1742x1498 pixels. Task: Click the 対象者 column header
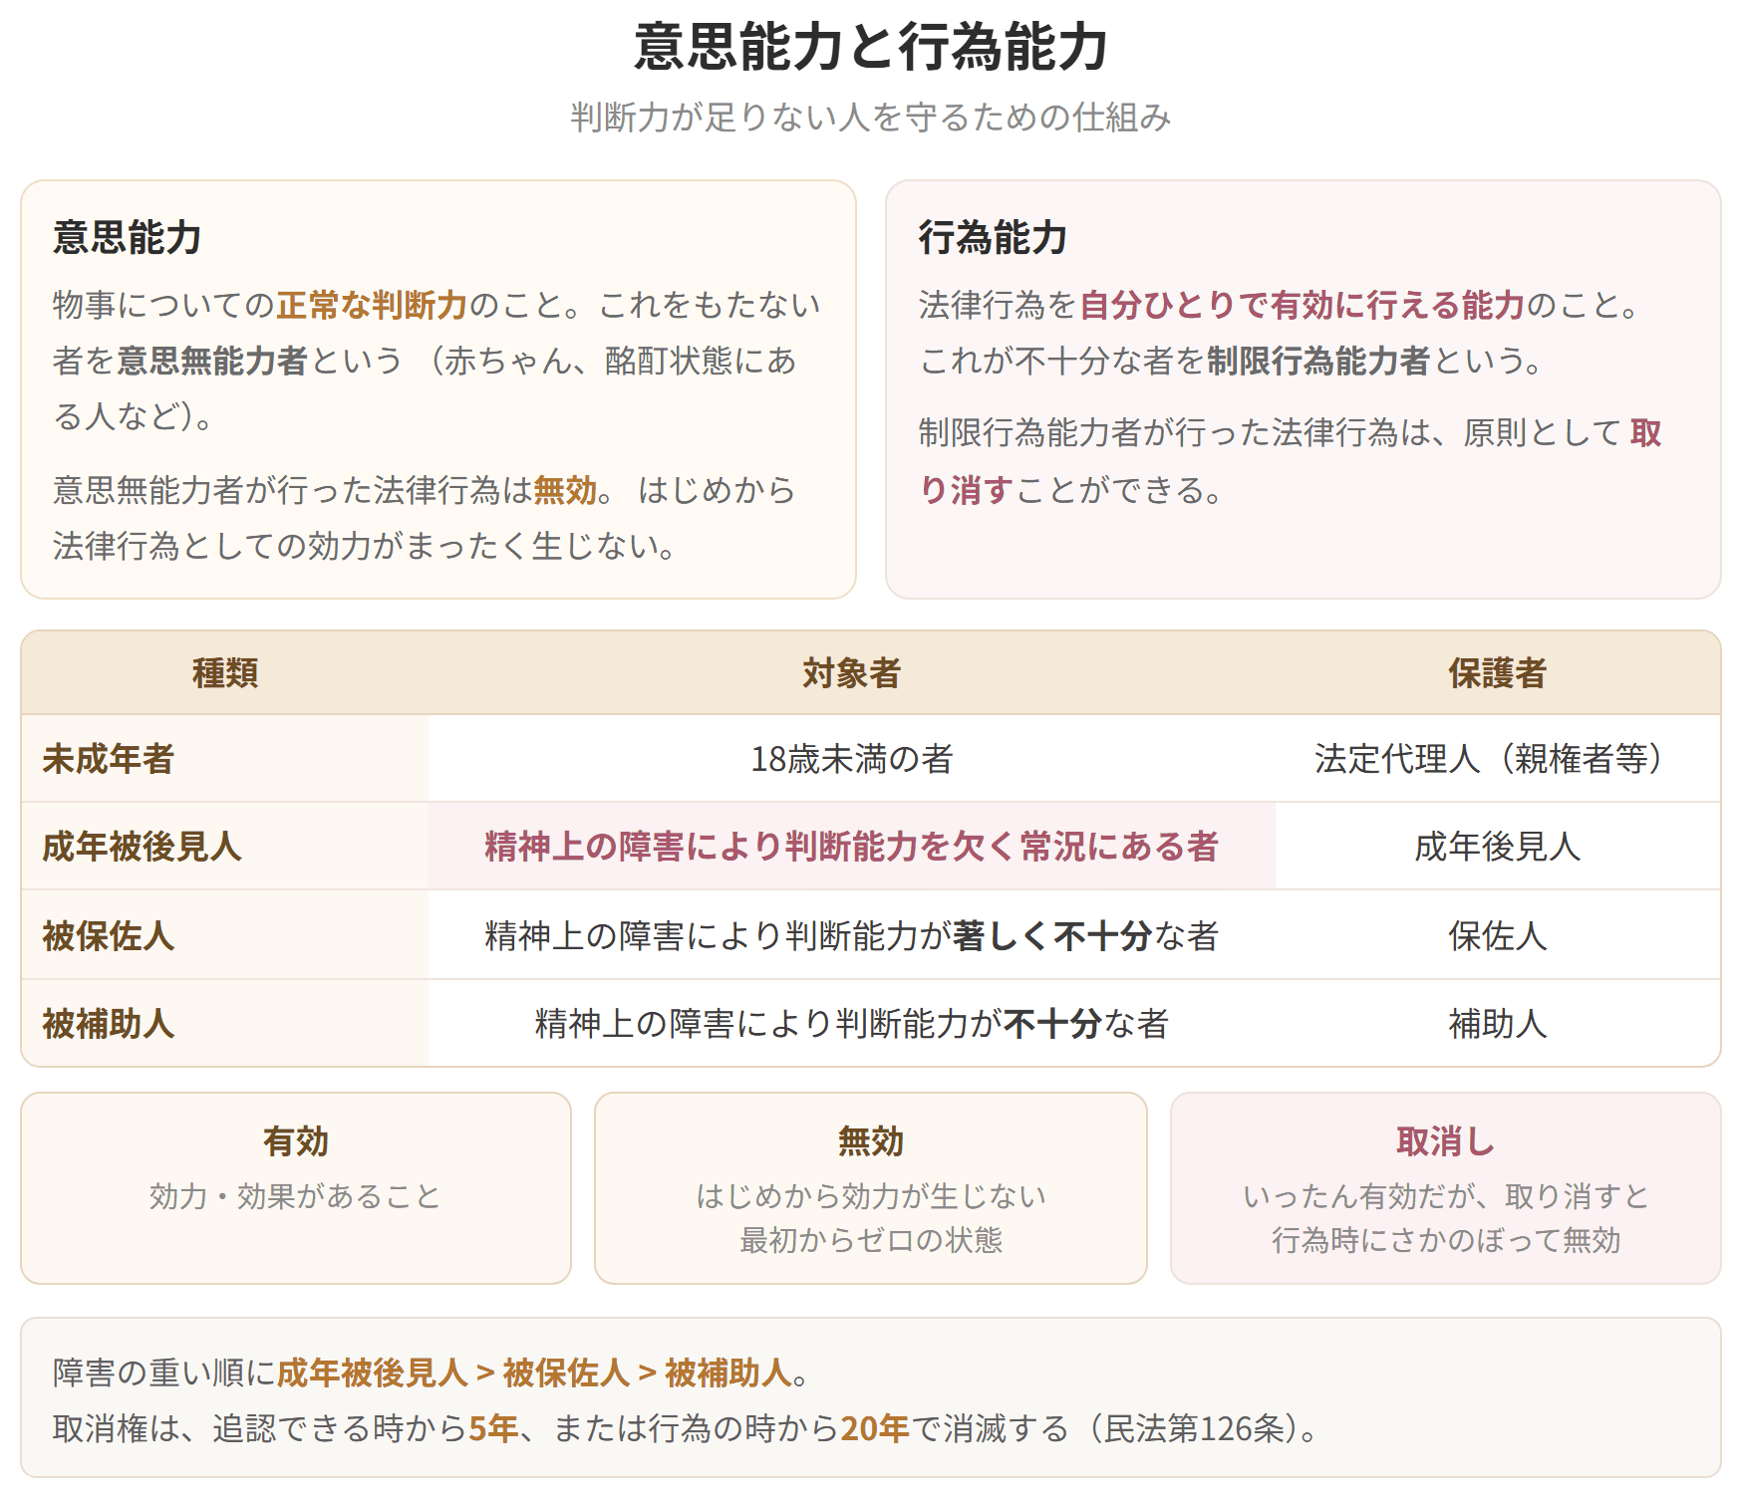(851, 673)
